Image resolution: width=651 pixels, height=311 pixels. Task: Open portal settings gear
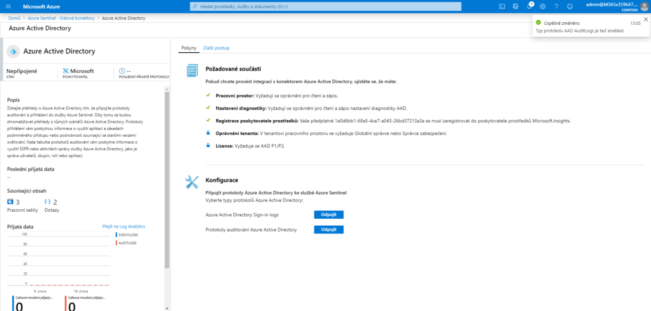[543, 6]
